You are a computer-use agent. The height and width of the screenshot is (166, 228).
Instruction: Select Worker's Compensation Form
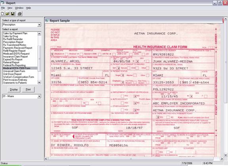[19, 77]
